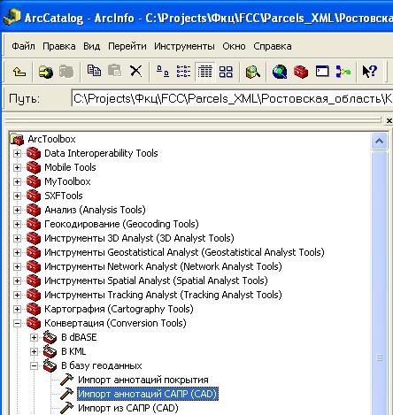Switch to Details view icon
This screenshot has width=393, height=415.
204,72
